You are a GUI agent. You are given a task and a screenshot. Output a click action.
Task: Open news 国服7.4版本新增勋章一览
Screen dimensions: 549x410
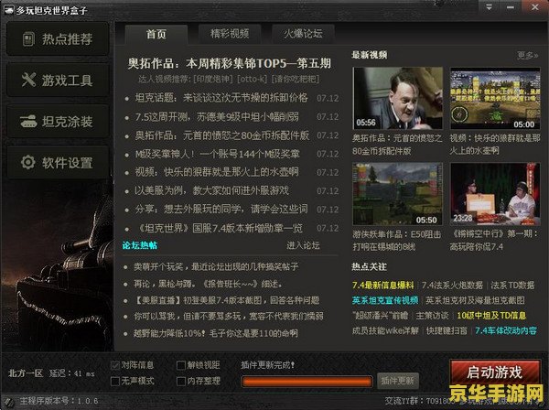point(219,228)
